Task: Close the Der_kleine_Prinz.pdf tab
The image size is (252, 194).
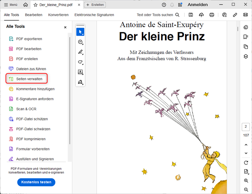Action: pos(79,5)
